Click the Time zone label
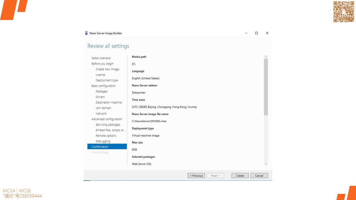This screenshot has height=200, width=356. click(138, 100)
